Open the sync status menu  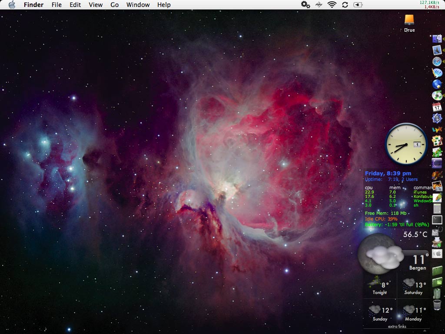(345, 5)
